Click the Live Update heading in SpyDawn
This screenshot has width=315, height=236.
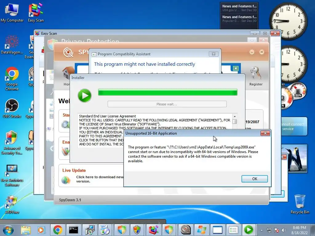click(74, 170)
